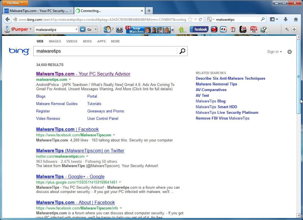Click the scrollbar down arrow
This screenshot has width=303, height=220.
coord(298,215)
